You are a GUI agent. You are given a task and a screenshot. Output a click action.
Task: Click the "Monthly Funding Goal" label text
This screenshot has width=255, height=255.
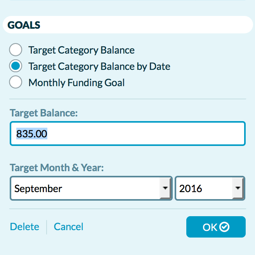tap(76, 83)
